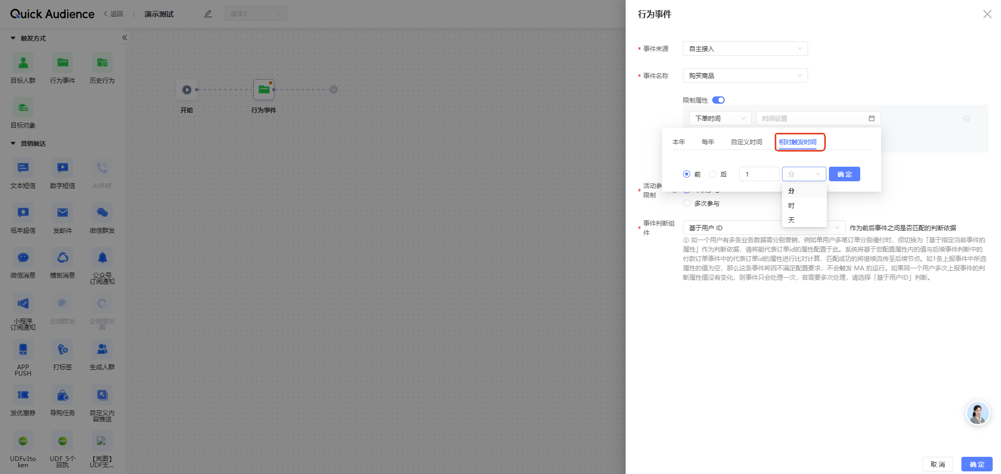Select the 后 radio button

[713, 174]
